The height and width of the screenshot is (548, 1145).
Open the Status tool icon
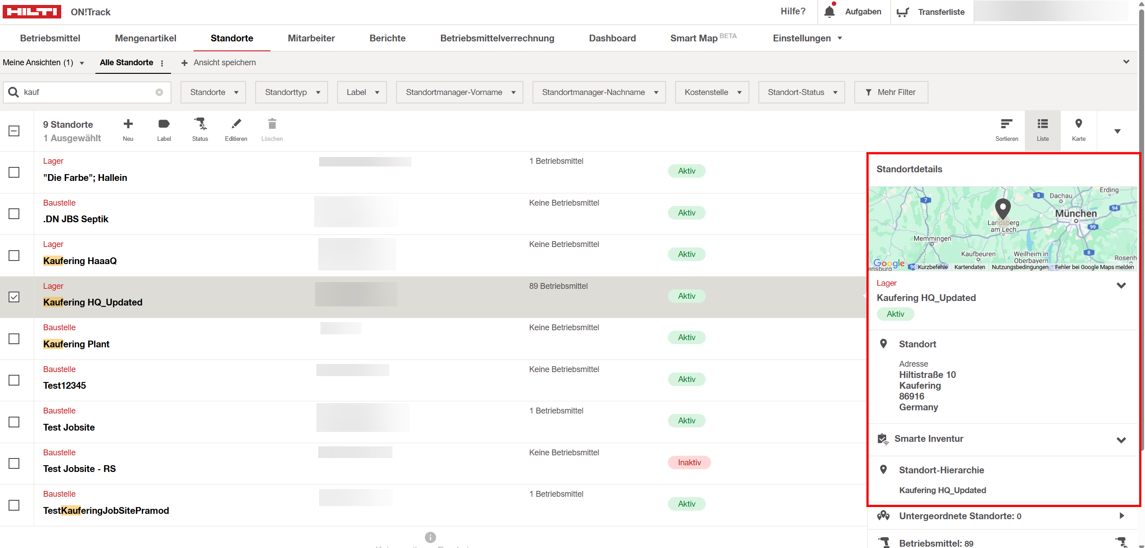[x=200, y=124]
